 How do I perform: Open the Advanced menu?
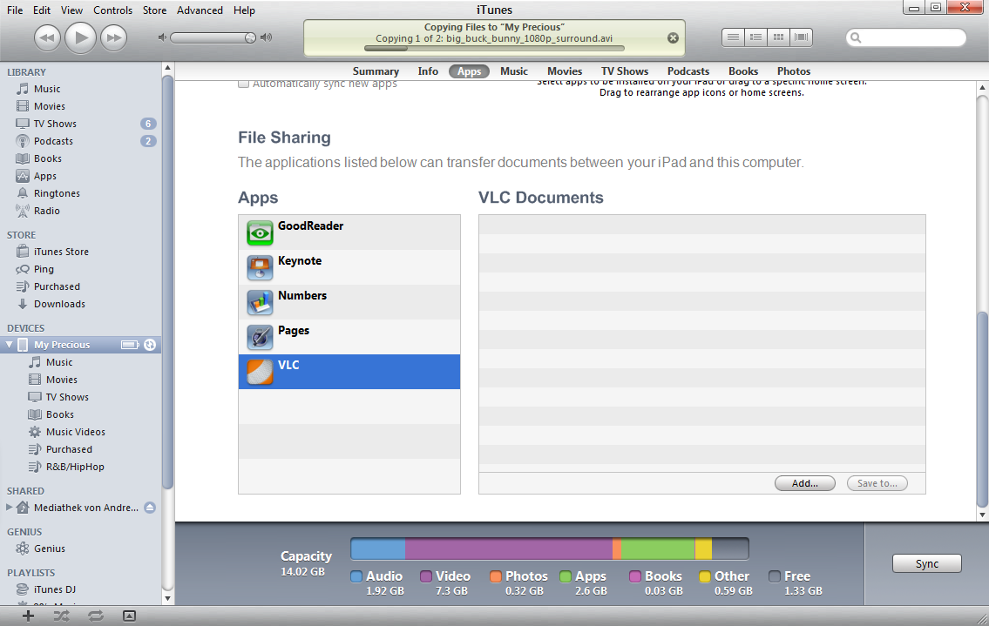click(x=200, y=10)
